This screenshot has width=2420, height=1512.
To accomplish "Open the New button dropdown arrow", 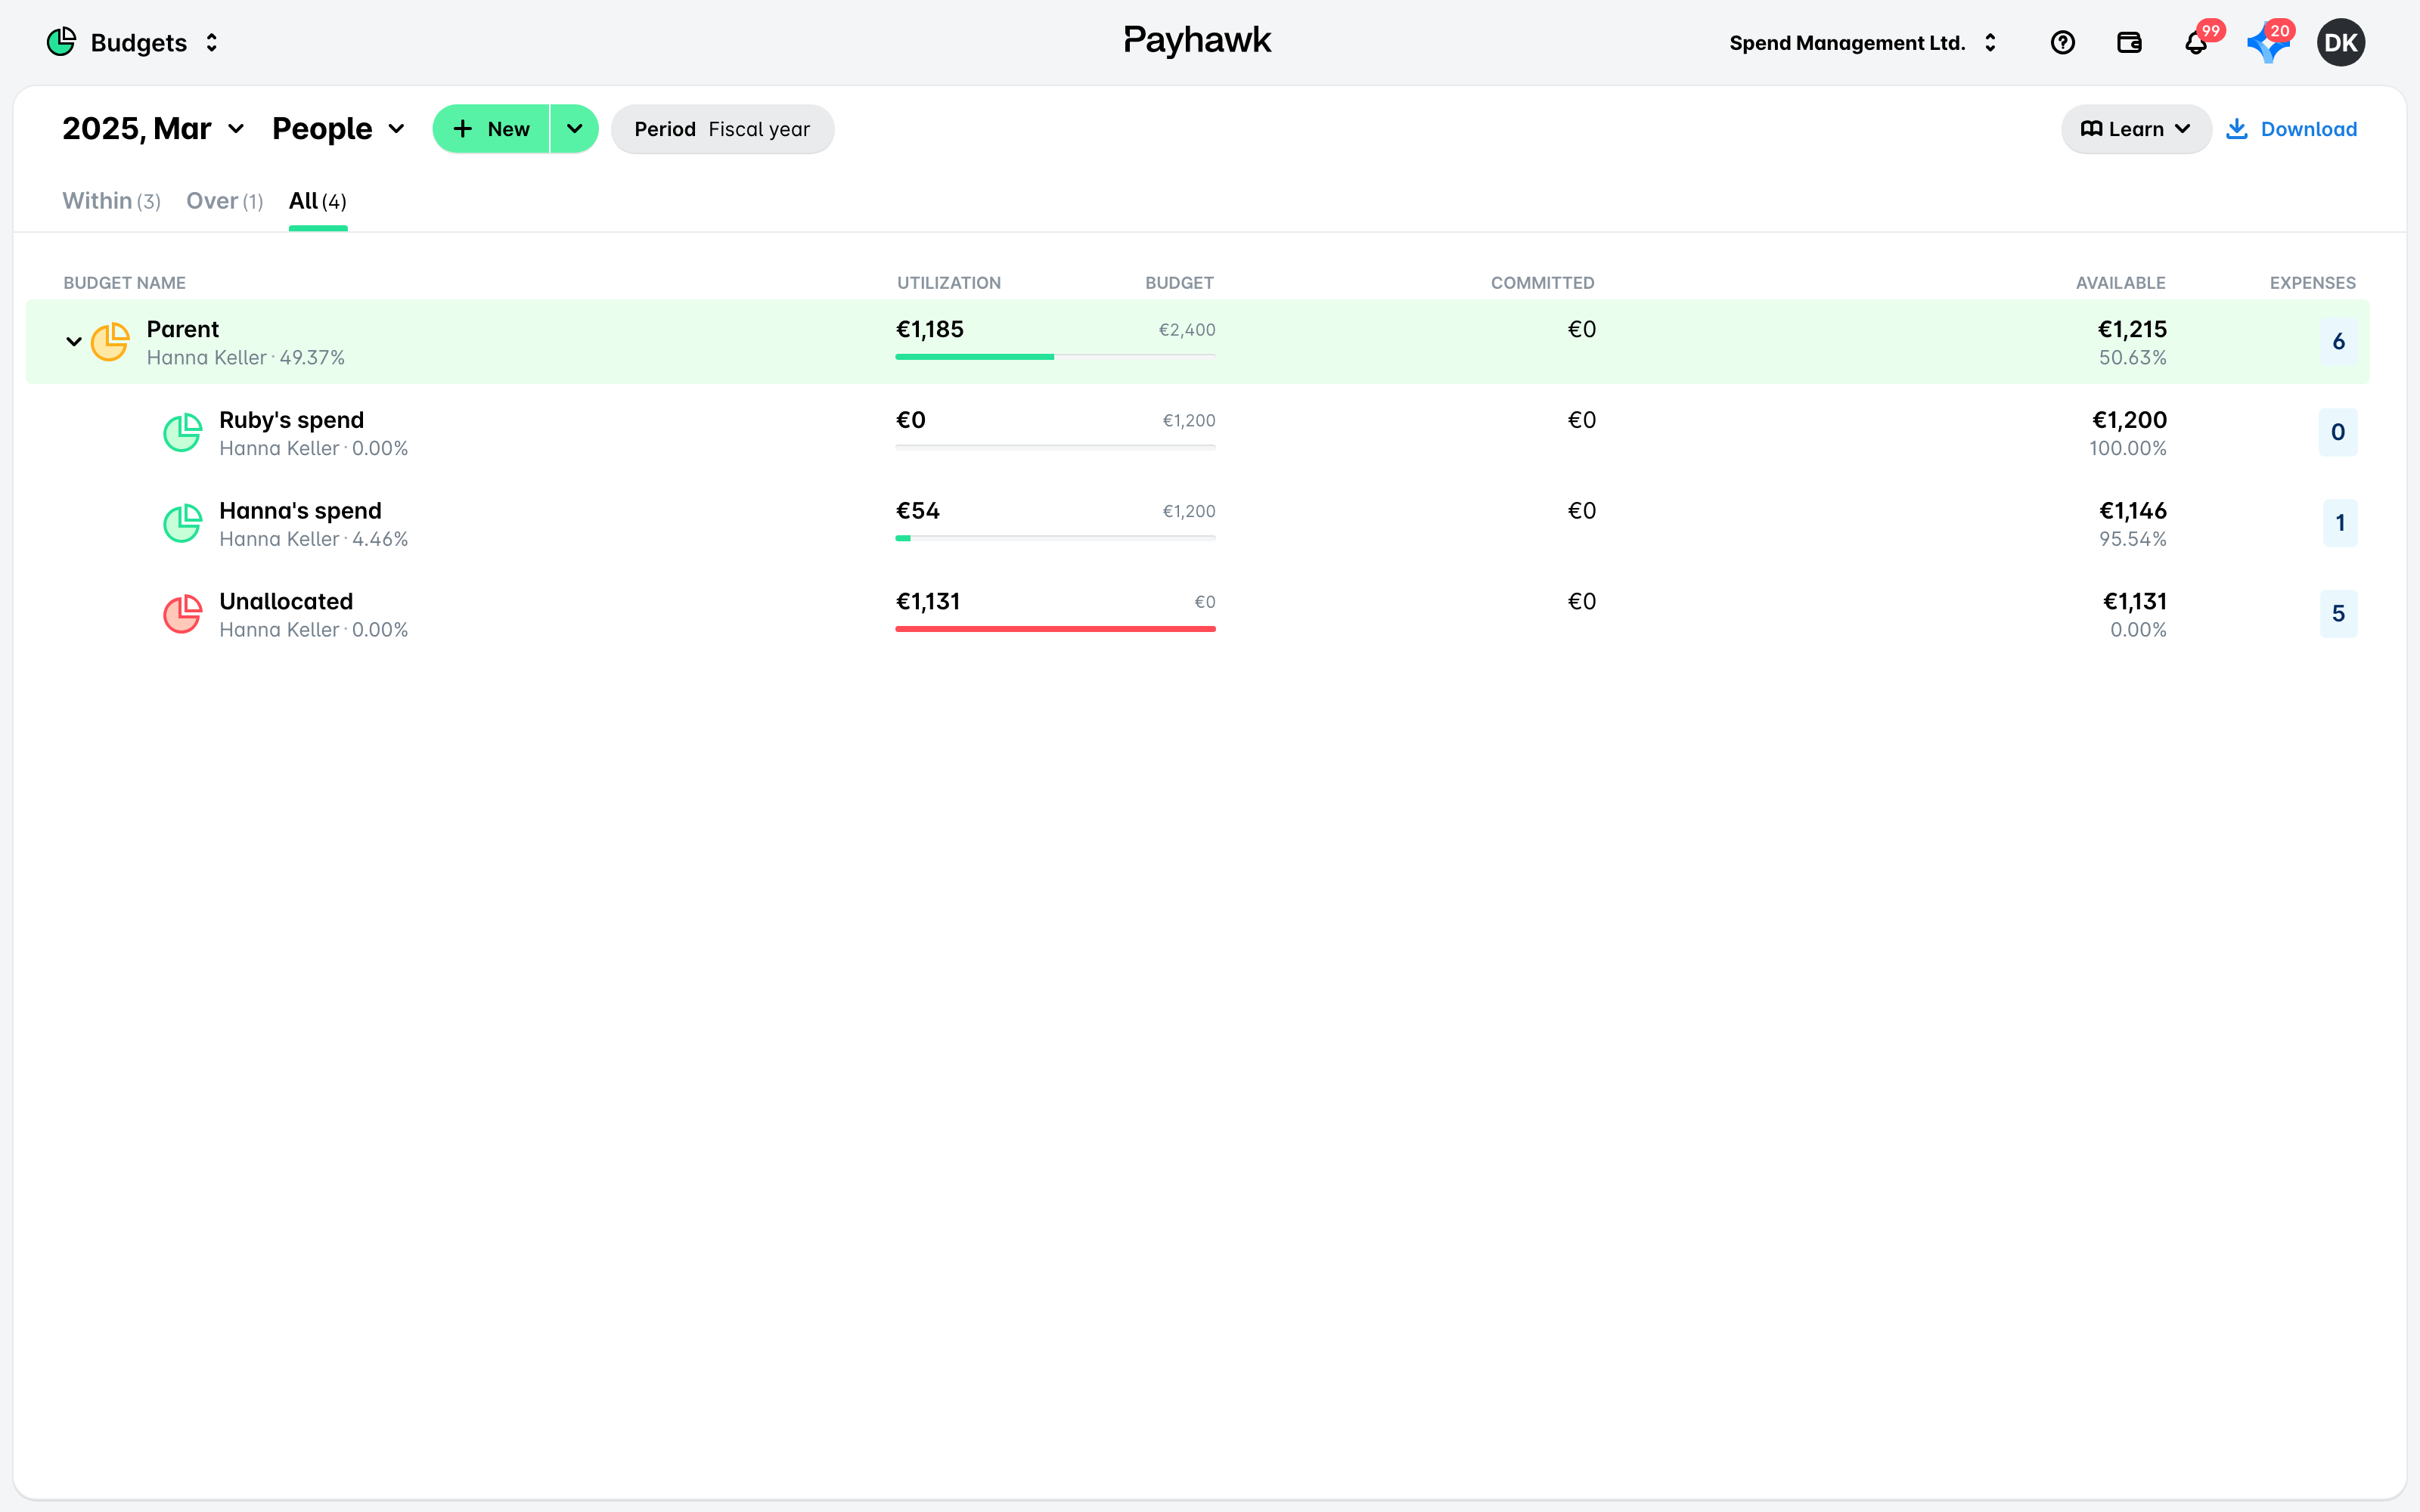I will (574, 129).
